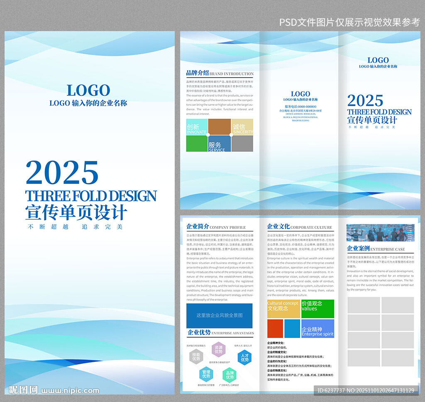Select the large cover 宣传单页设计 title

point(76,212)
